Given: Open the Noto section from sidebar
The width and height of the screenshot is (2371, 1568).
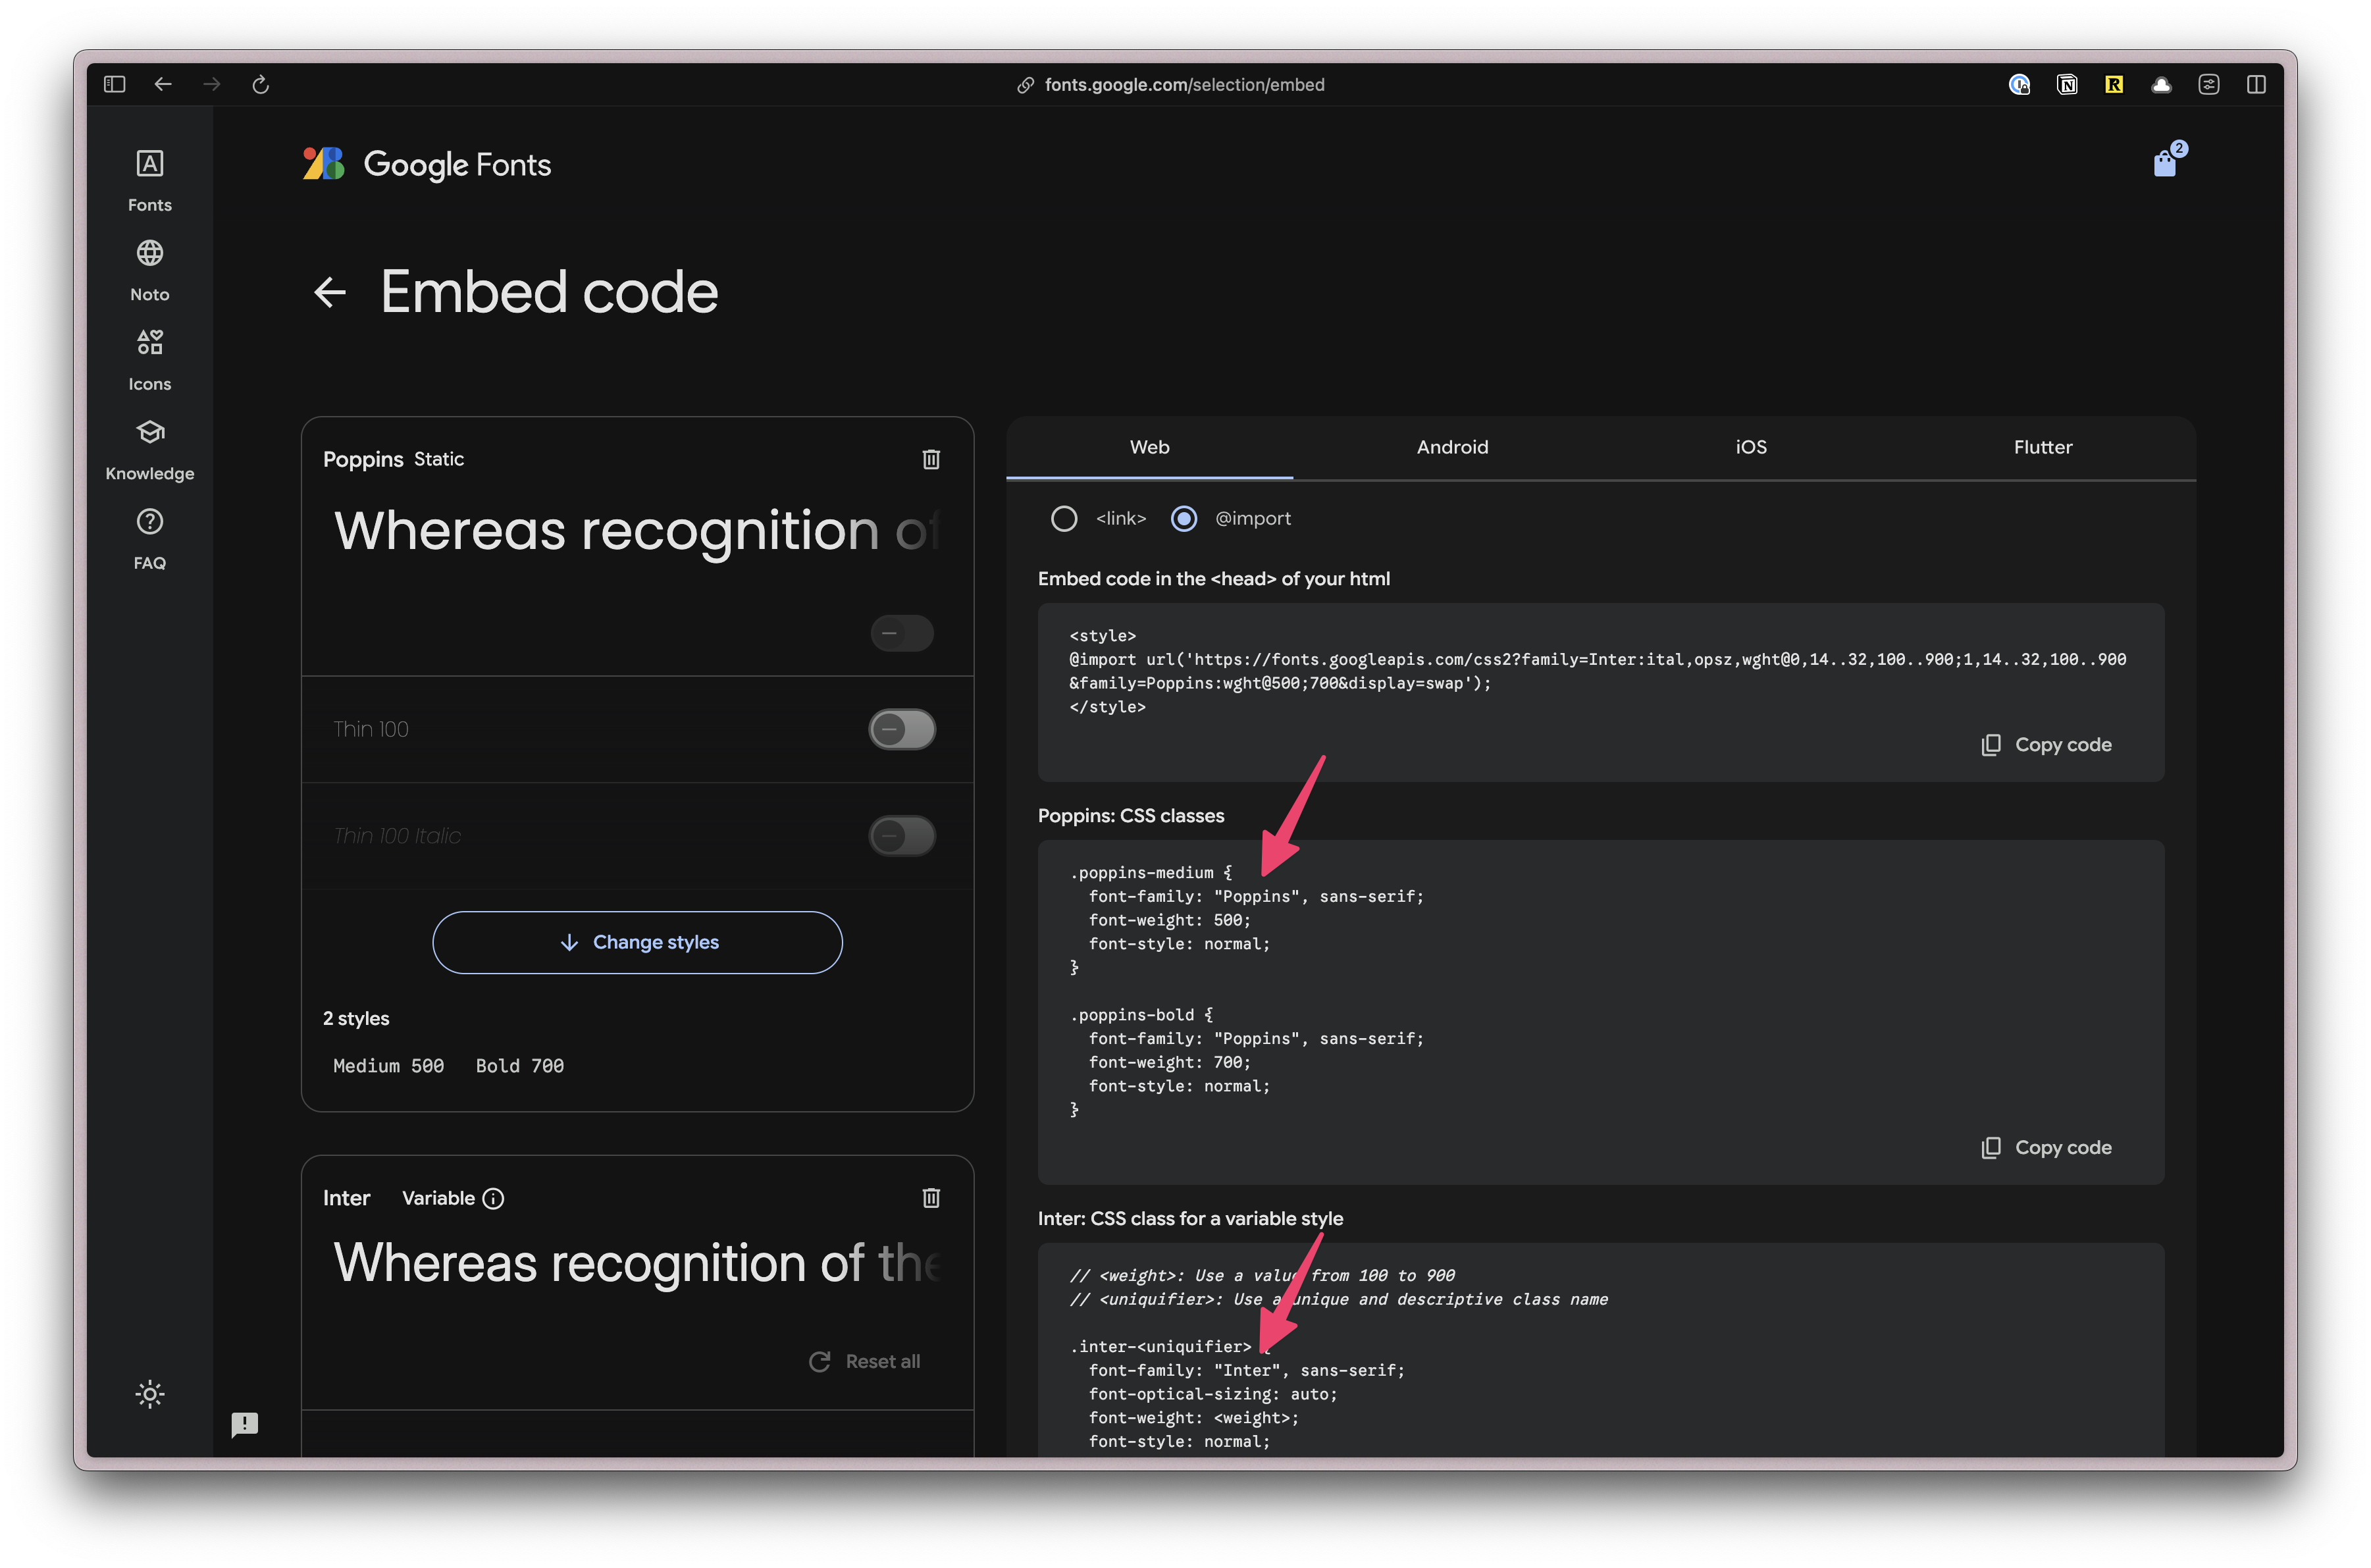Looking at the screenshot, I should pyautogui.click(x=149, y=268).
